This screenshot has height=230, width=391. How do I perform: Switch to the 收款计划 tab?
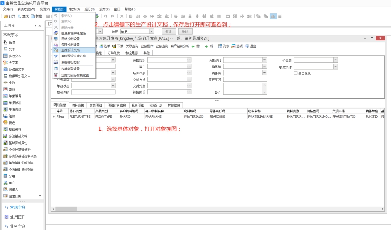(x=156, y=105)
